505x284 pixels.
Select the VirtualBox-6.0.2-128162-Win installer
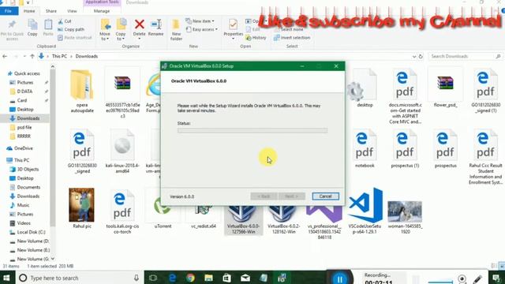[283, 221]
